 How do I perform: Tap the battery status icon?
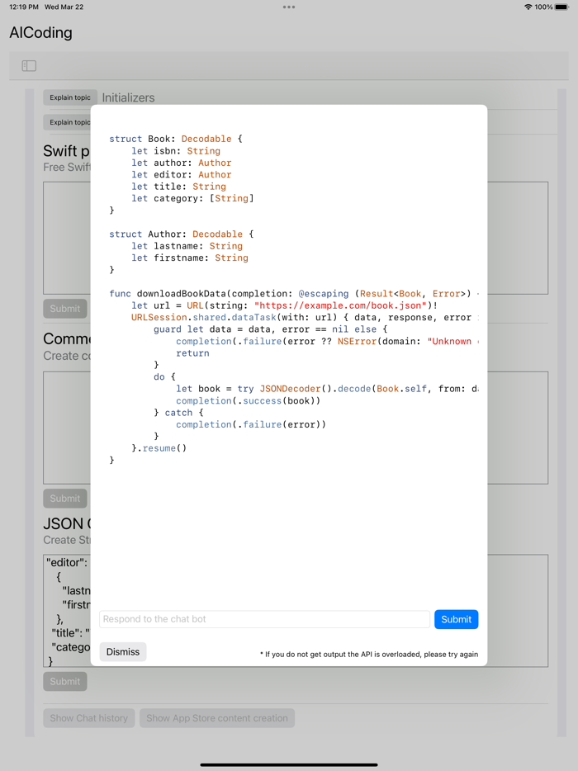[x=561, y=7]
